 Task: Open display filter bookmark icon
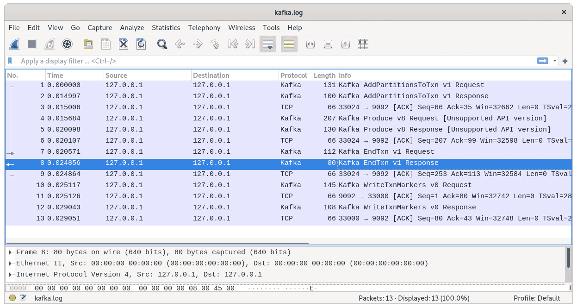point(10,61)
